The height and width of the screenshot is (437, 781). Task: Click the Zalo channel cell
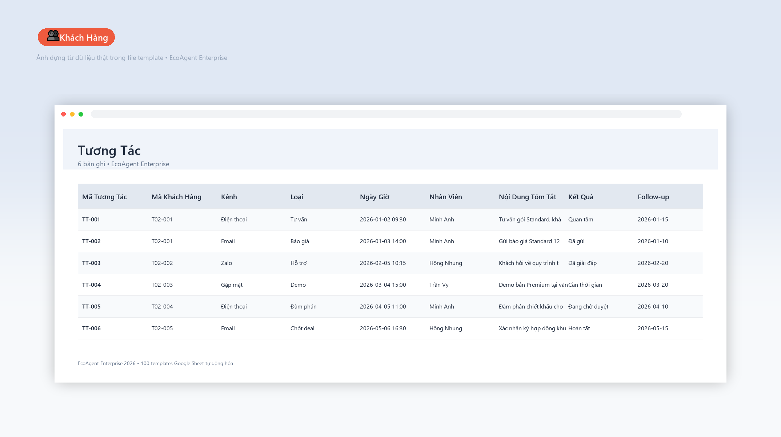click(227, 263)
